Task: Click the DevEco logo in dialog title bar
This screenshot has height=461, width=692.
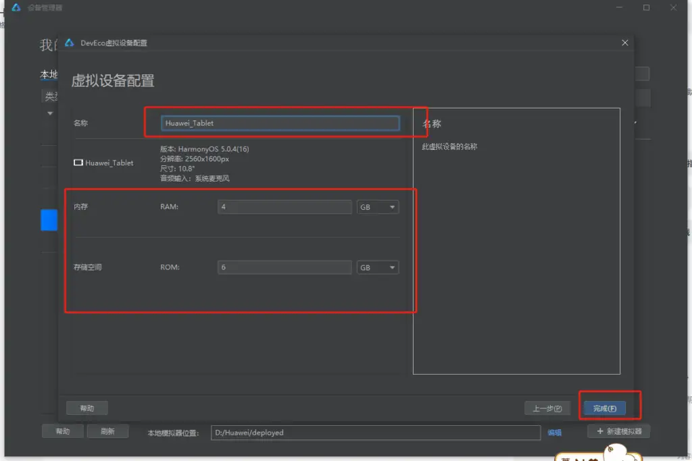Action: click(69, 43)
